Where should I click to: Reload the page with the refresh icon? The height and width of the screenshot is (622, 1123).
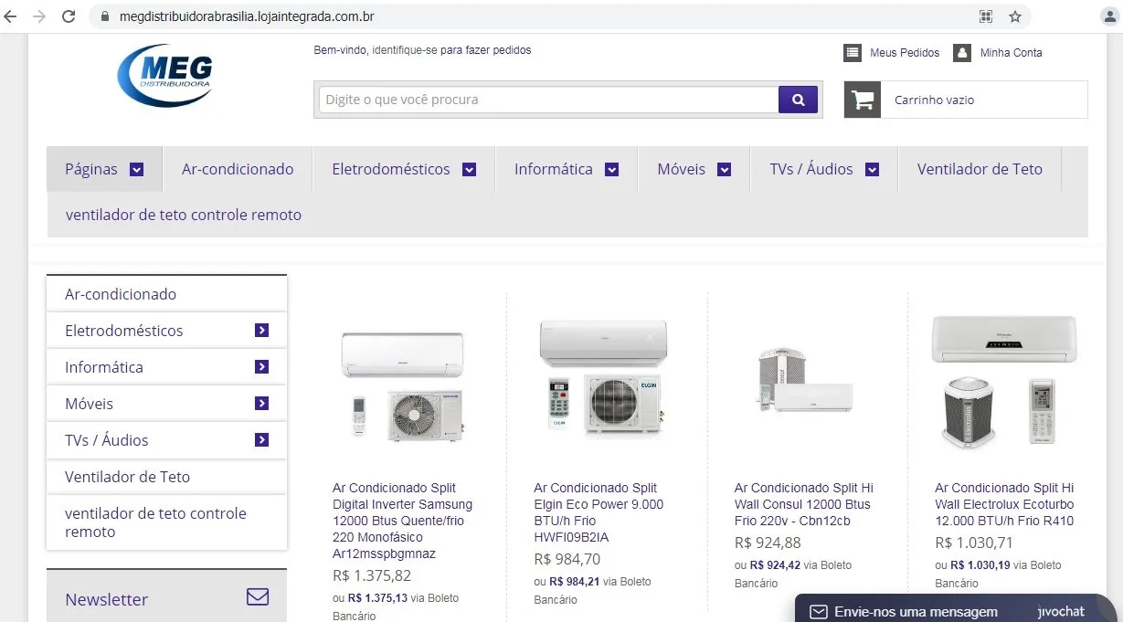point(69,16)
